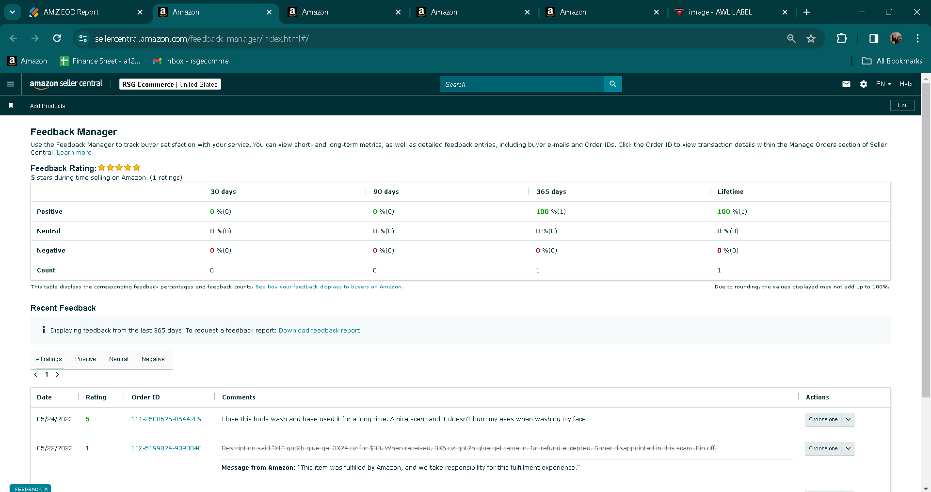Screen dimensions: 931x492
Task: Open the 'See how your feedback displays' link
Action: [x=329, y=287]
